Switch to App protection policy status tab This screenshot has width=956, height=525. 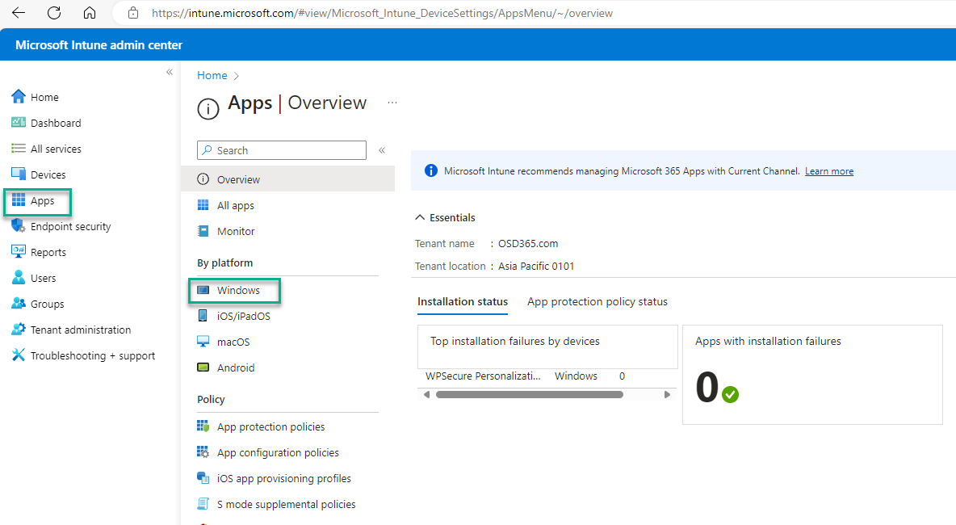coord(597,301)
